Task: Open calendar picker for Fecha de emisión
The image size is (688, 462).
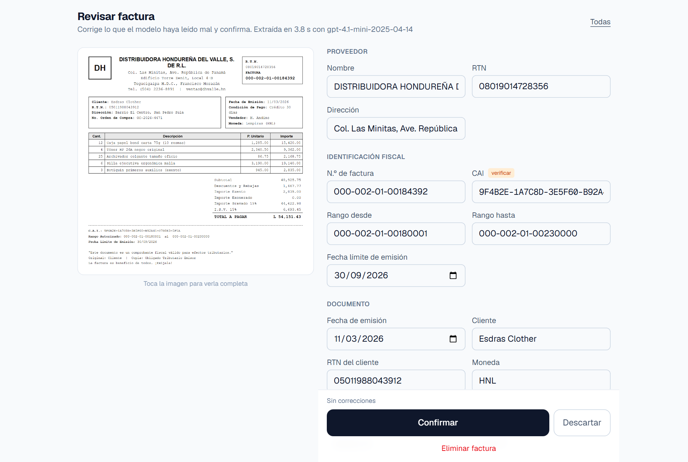Action: pos(453,339)
